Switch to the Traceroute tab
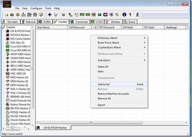Image resolution: width=192 pixels, height=137 pixels. 80,22
